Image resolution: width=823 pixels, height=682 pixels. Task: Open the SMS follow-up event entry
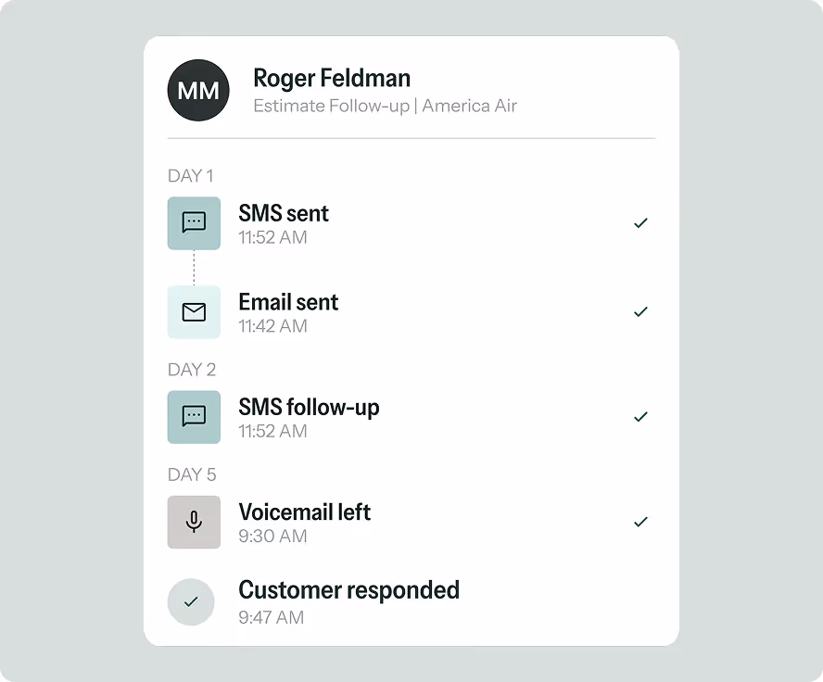(x=309, y=406)
